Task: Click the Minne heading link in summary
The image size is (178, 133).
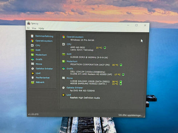Action: [70, 78]
